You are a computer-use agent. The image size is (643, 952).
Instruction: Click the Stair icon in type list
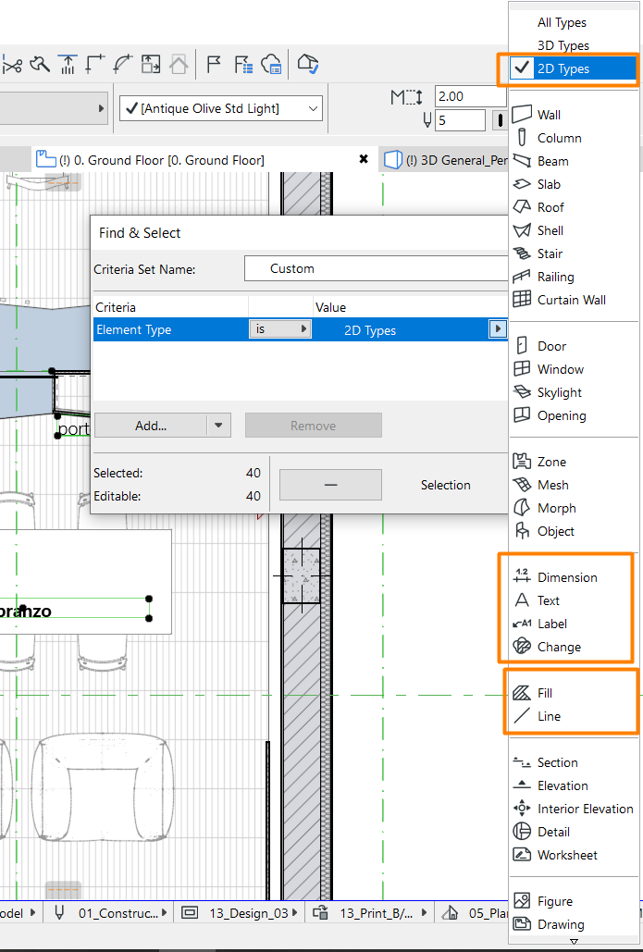pyautogui.click(x=522, y=253)
